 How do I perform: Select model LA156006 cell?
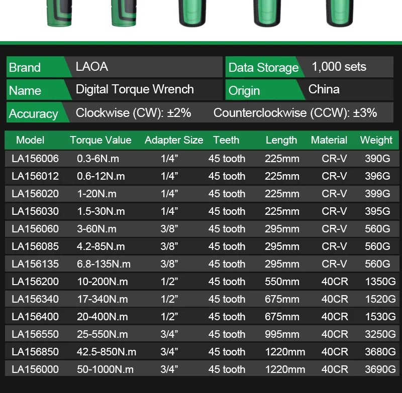click(x=35, y=159)
